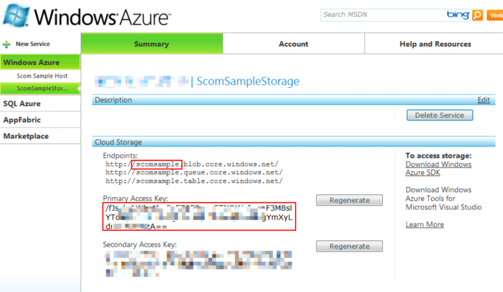Click Download Windows Azure Tools text
Image resolution: width=503 pixels, height=292 pixels.
tap(443, 198)
